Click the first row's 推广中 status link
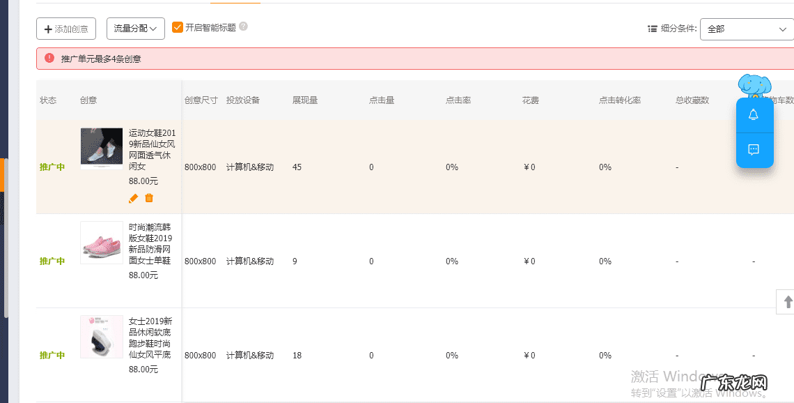Image resolution: width=794 pixels, height=403 pixels. coord(52,167)
